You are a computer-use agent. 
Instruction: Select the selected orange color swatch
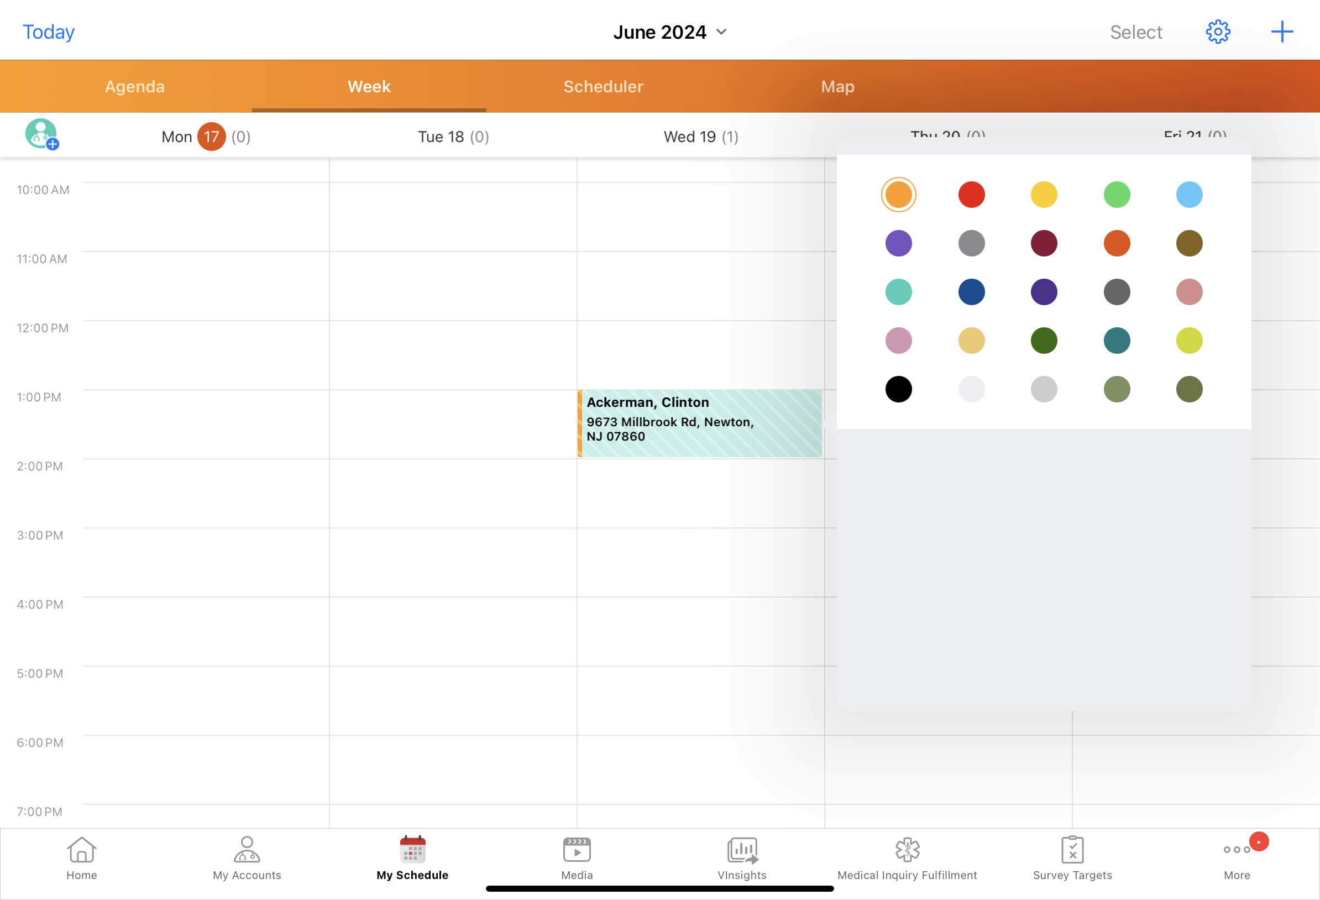898,195
